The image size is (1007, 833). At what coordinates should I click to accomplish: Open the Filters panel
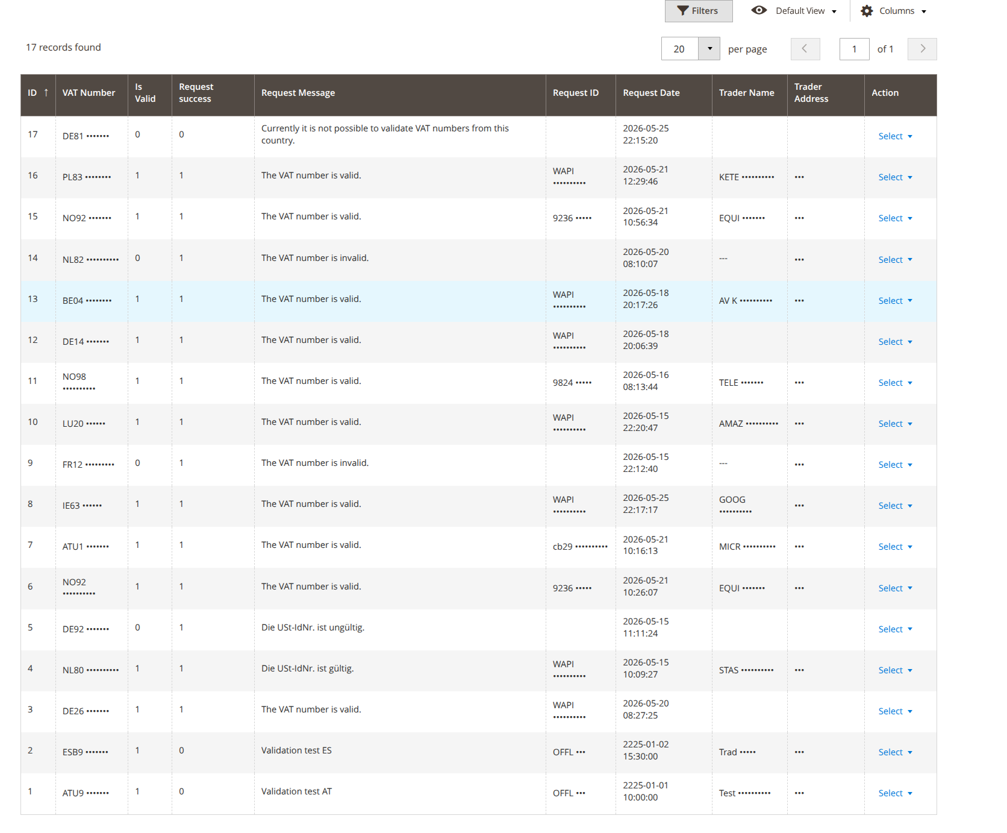coord(698,11)
